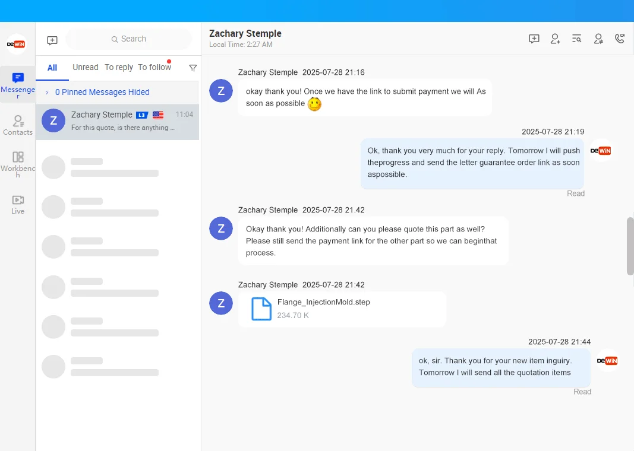Click the Search conversations field

click(x=129, y=39)
